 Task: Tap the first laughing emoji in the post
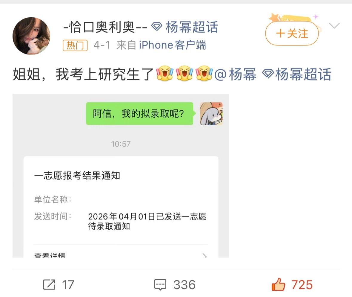(165, 73)
